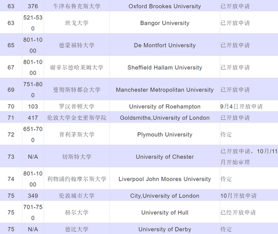Screen dimensions: 278x234
Task: Select Manchester Metropolitan University
Action: pos(165,90)
